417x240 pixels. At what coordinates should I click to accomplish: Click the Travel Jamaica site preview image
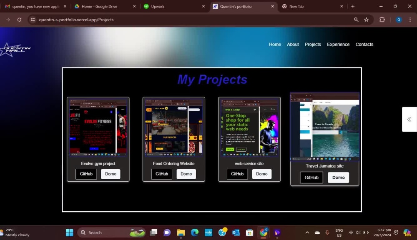click(x=325, y=127)
